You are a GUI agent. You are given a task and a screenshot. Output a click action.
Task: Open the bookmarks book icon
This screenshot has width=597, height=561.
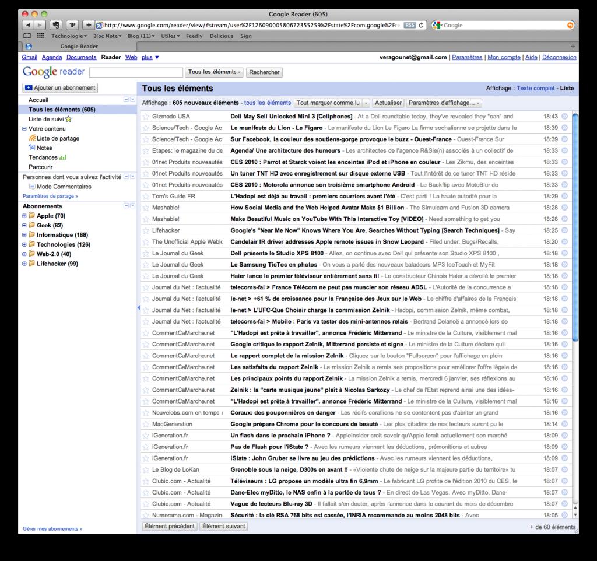coord(27,36)
